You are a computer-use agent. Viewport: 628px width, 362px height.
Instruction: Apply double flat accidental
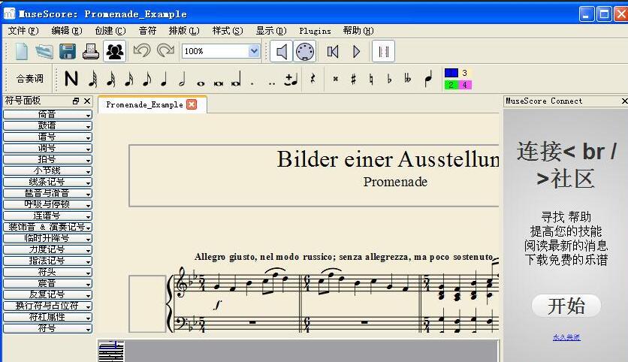(x=408, y=79)
